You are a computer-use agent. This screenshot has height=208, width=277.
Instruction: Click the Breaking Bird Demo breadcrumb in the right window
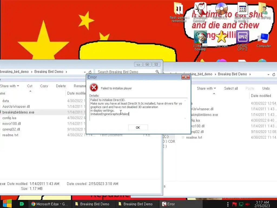point(232,74)
